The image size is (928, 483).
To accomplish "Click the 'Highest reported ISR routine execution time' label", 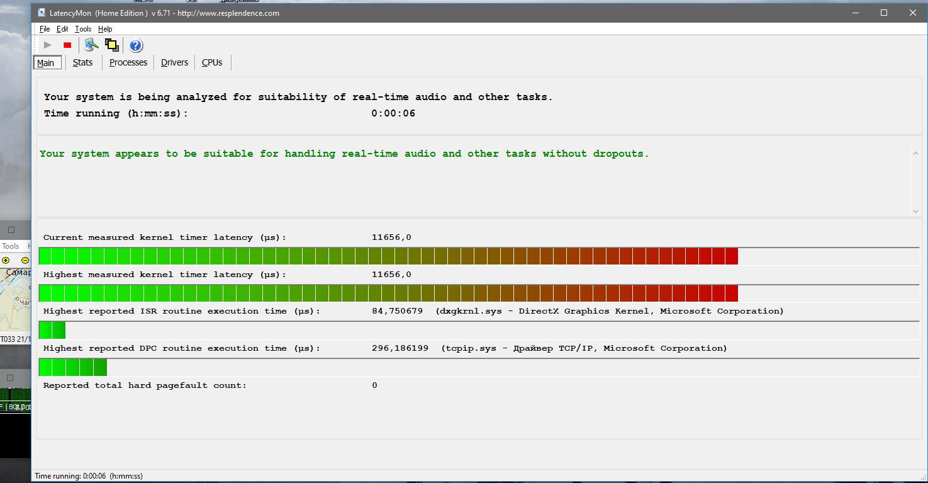I will [x=182, y=311].
